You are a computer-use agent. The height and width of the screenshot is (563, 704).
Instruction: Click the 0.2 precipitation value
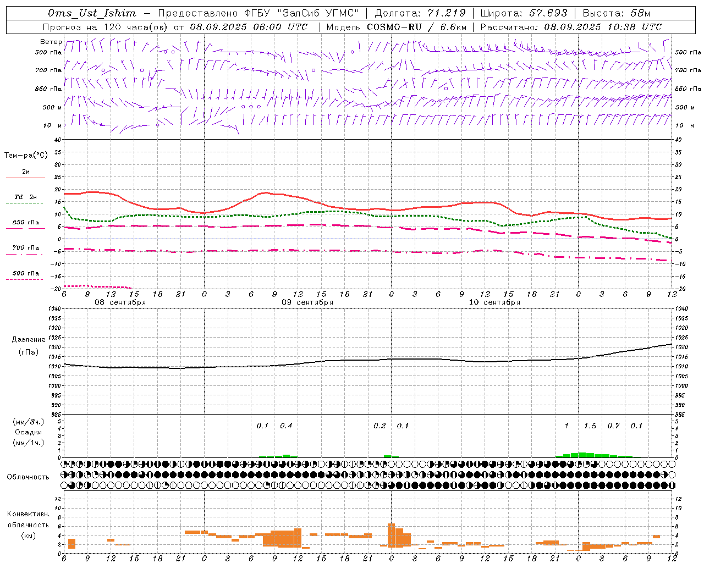tap(380, 426)
